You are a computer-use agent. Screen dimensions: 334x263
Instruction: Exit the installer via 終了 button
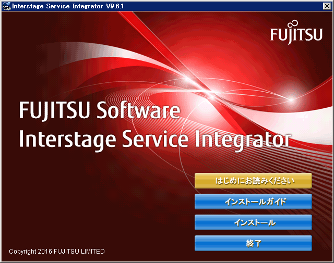click(x=253, y=243)
